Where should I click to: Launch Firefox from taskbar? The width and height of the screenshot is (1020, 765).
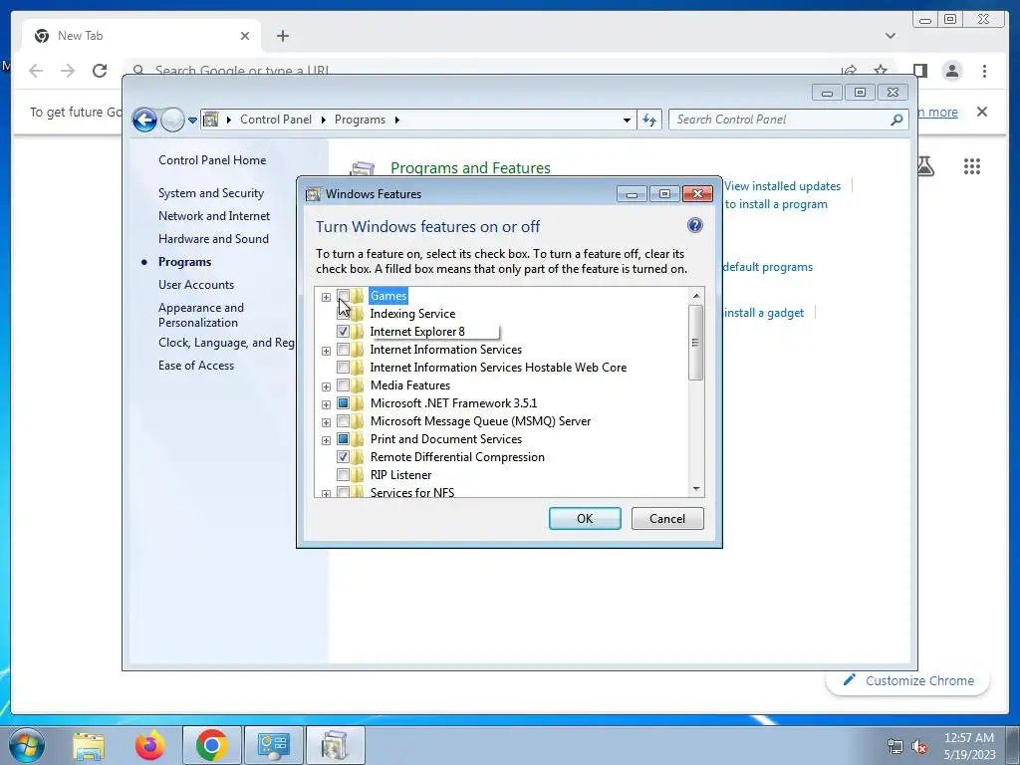point(149,745)
